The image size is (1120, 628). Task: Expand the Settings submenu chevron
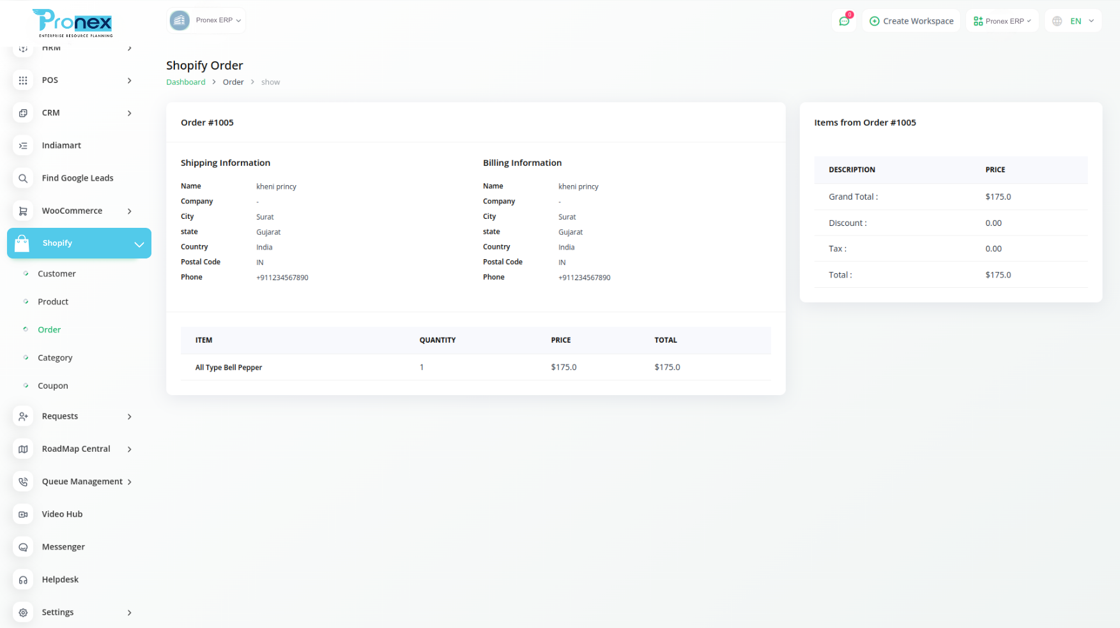(x=130, y=612)
